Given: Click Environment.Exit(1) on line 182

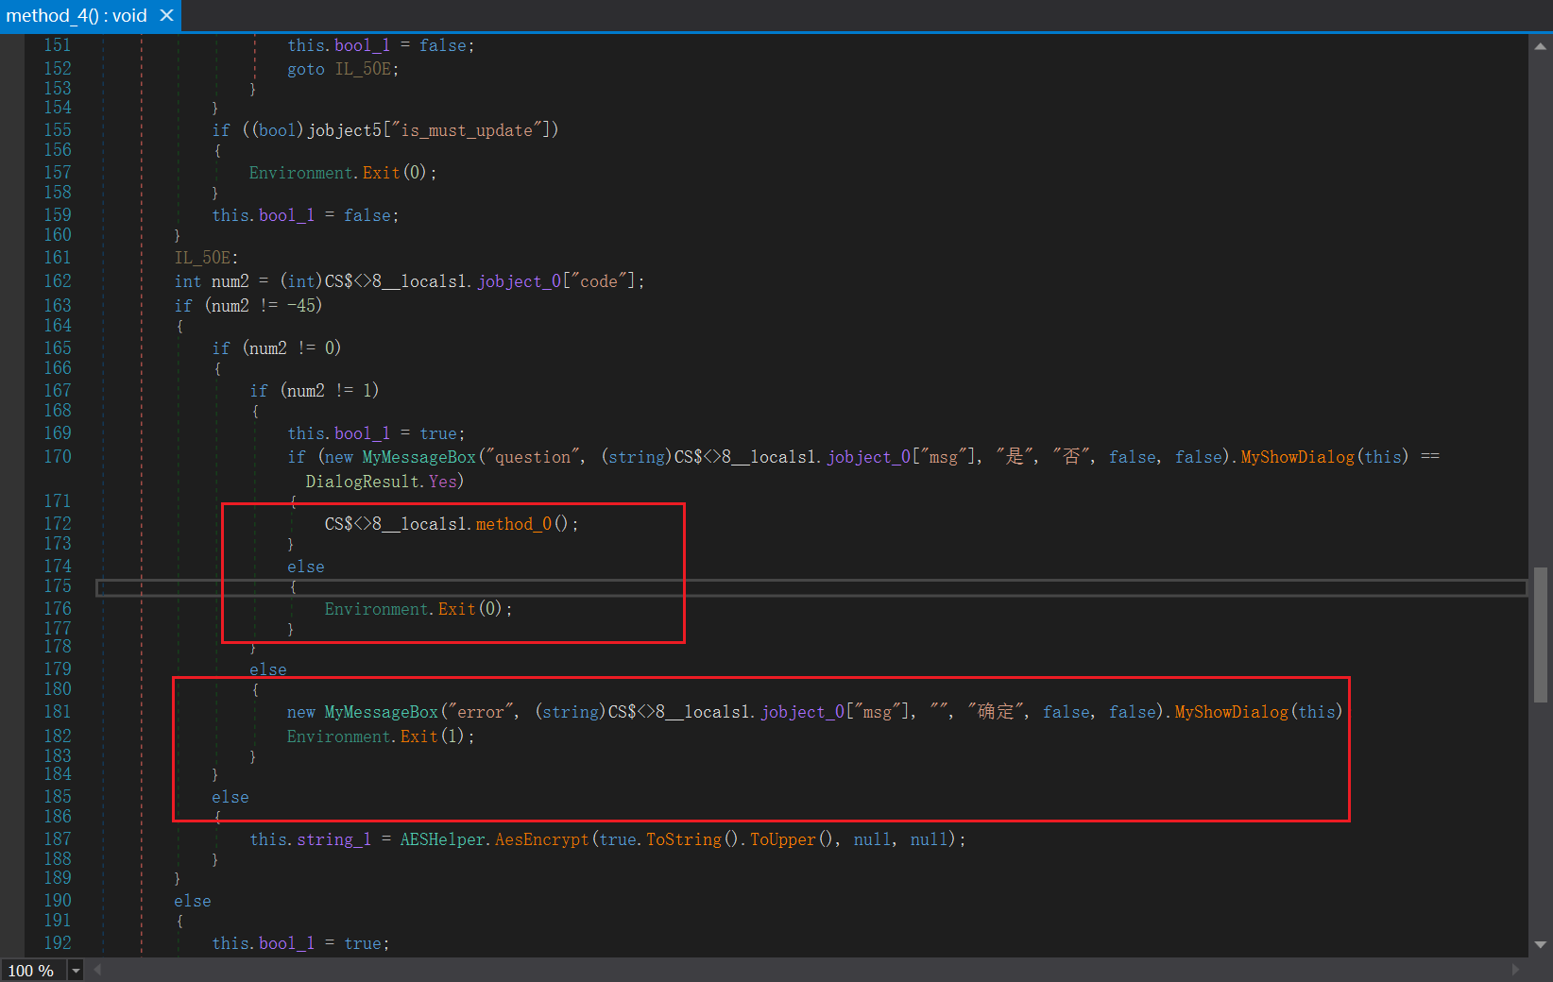Looking at the screenshot, I should pyautogui.click(x=381, y=736).
